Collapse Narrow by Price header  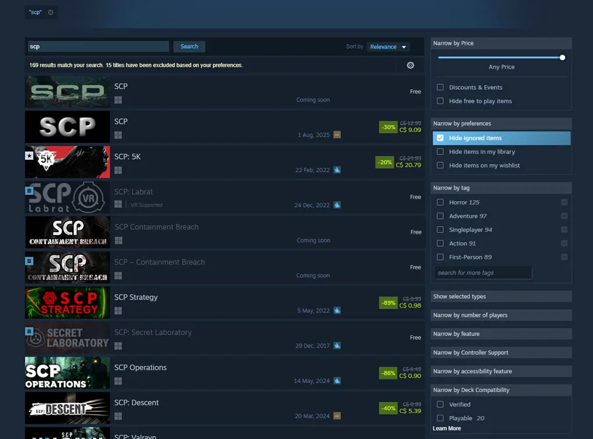click(x=501, y=43)
